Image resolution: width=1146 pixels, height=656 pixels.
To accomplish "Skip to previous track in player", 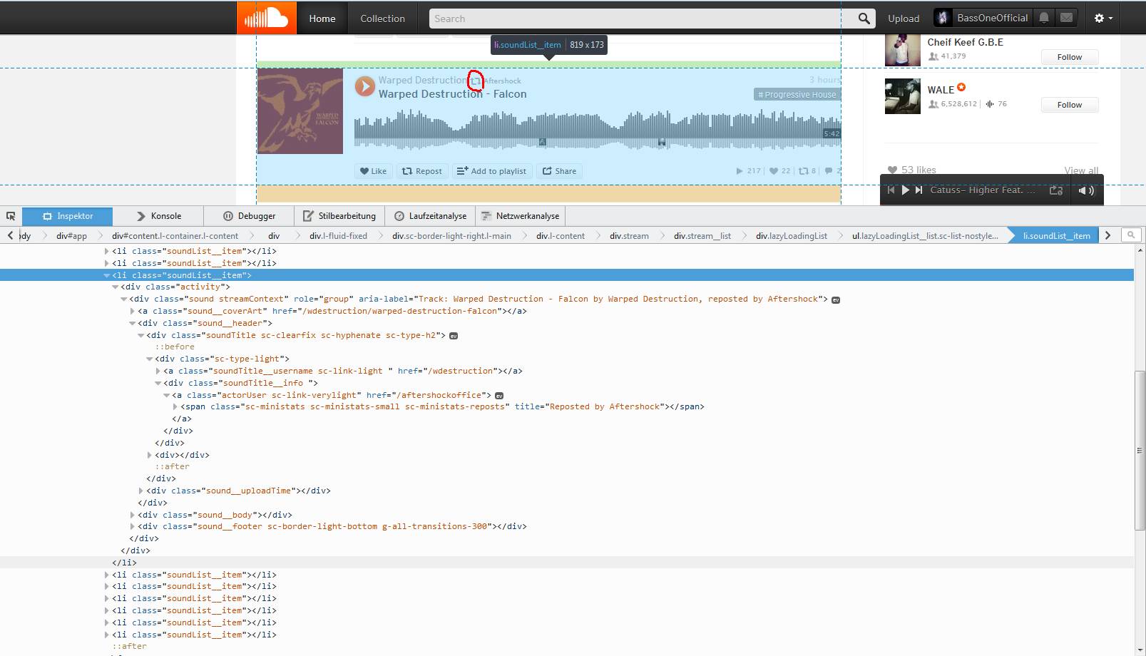I will coord(891,190).
